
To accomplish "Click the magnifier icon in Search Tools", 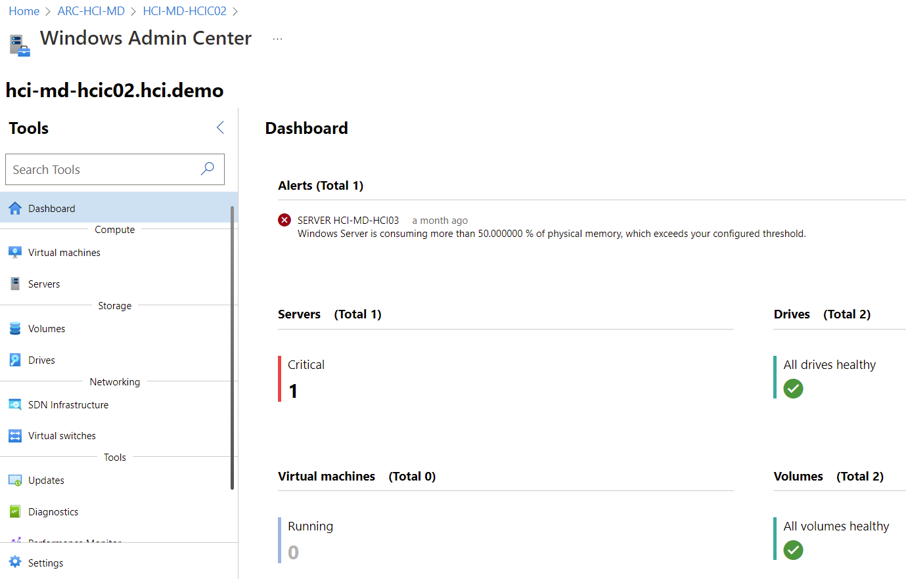I will pos(207,169).
